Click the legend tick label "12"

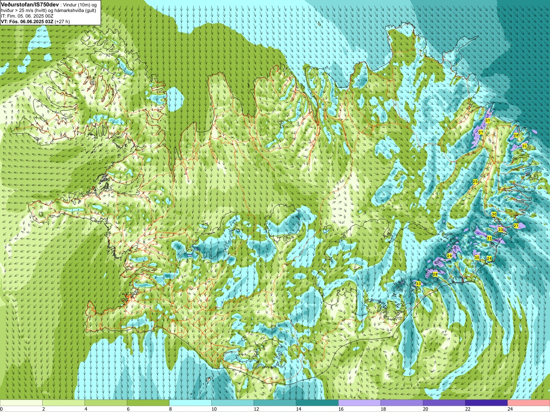click(256, 409)
